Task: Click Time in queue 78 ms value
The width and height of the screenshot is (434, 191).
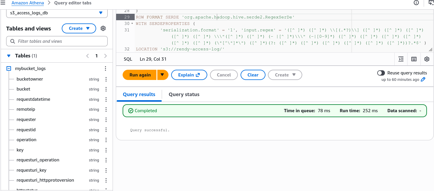Action: (x=324, y=111)
